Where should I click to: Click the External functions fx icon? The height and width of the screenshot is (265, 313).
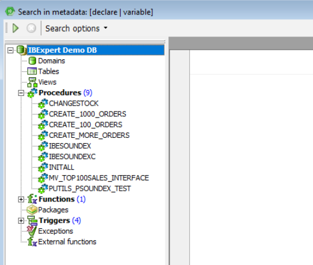[32, 242]
